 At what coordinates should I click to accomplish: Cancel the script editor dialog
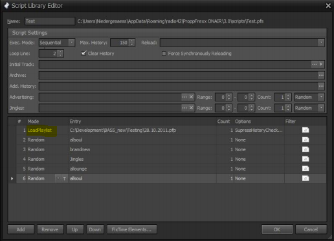pos(311,229)
